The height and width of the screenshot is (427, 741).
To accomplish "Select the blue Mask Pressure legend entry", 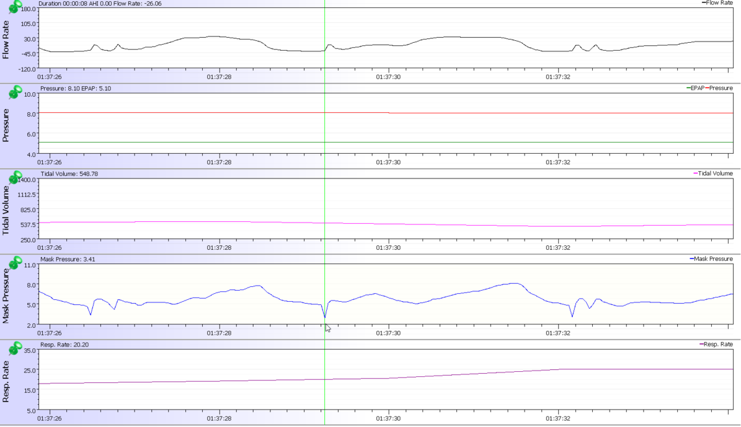I will [711, 259].
